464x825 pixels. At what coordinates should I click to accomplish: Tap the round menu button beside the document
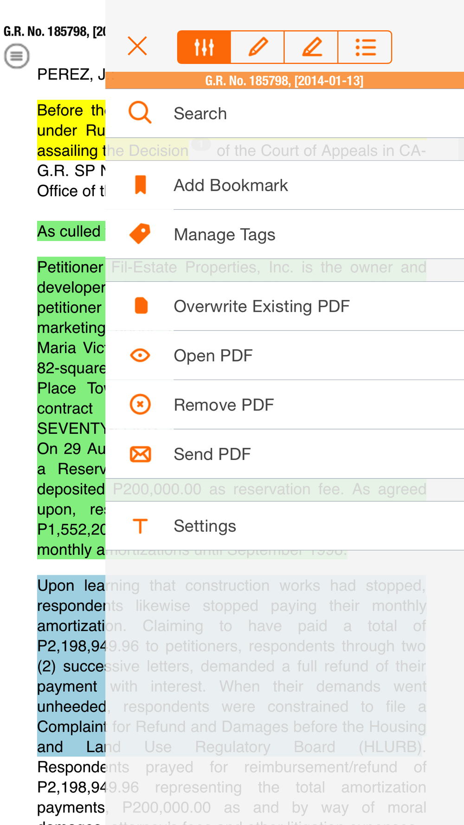17,56
